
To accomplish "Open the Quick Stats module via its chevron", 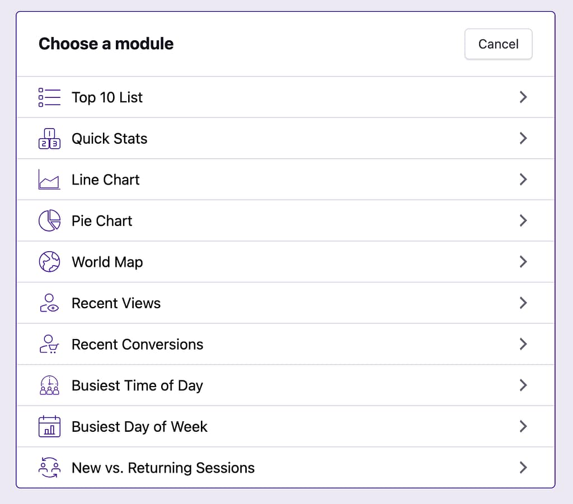I will tap(523, 138).
